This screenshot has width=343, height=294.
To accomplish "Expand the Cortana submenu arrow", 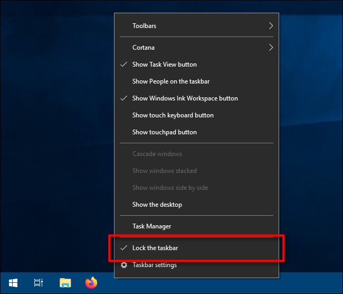I will coord(271,48).
